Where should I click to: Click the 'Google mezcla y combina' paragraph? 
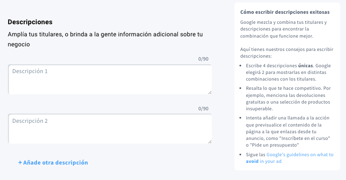tap(284, 29)
